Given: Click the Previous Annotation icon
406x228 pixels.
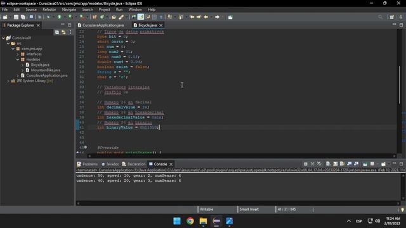Looking at the screenshot, I should click(181, 17).
